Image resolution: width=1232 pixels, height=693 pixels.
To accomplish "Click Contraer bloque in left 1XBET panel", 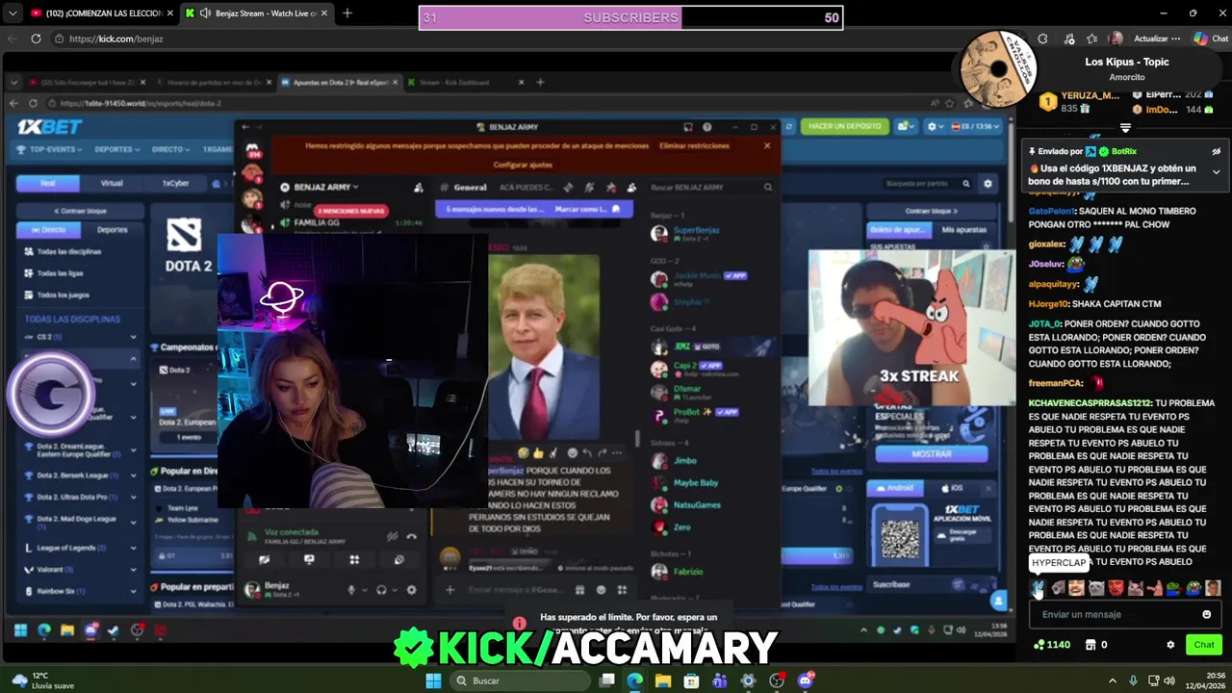I will [x=79, y=211].
